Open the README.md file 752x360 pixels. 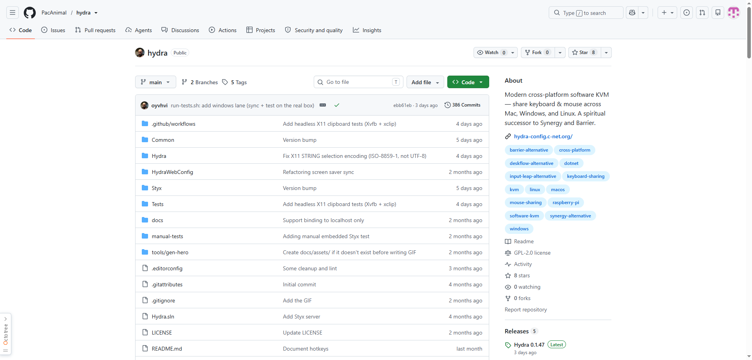coord(167,349)
